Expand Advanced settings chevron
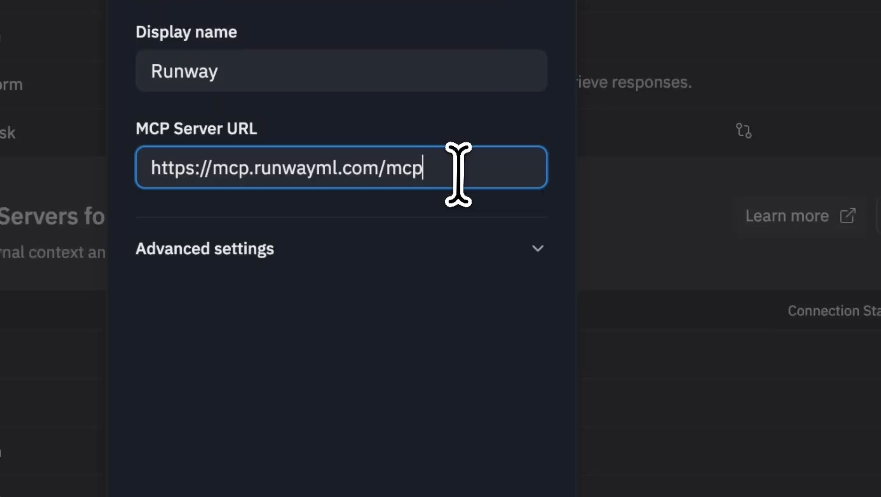Screen dimensions: 881x497 coord(538,248)
